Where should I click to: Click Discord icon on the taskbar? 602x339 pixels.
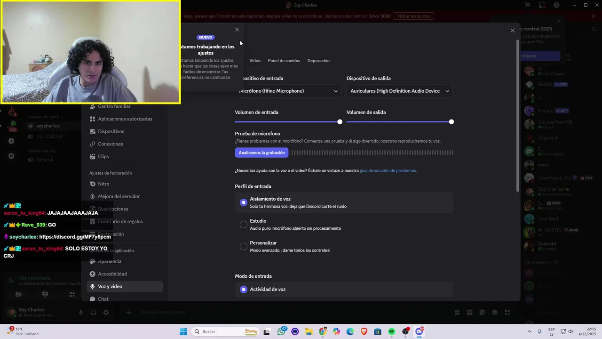(x=419, y=331)
